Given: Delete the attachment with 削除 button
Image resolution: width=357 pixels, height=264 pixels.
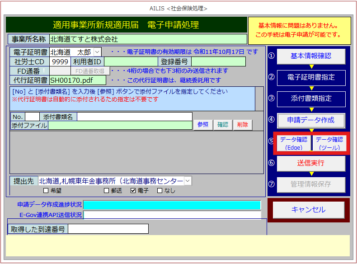Looking at the screenshot, I should click(243, 125).
